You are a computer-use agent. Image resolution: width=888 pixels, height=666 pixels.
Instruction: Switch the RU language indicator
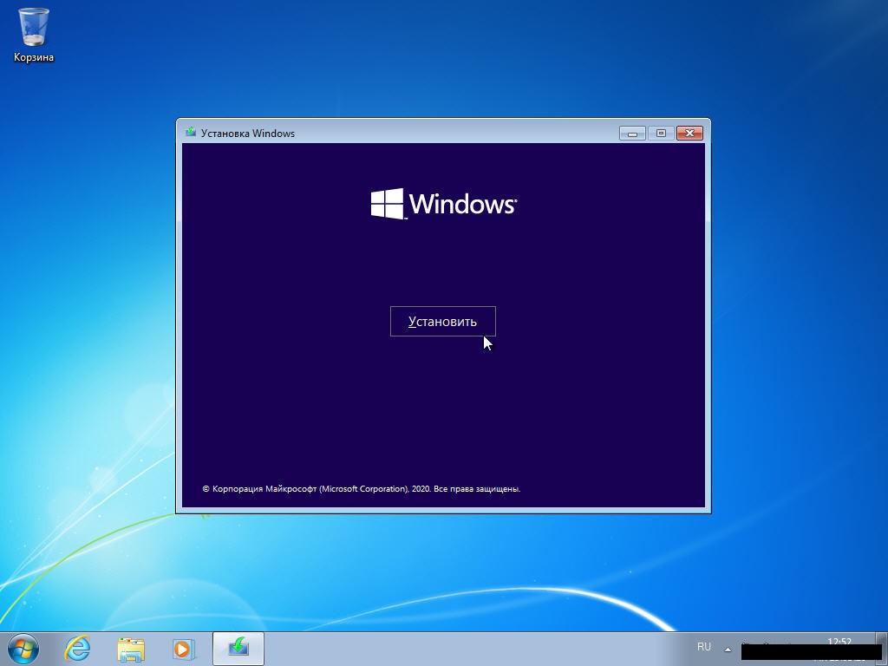click(x=704, y=647)
